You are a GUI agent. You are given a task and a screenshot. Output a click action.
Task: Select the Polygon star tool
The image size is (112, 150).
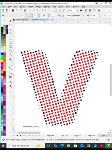(x=10, y=55)
